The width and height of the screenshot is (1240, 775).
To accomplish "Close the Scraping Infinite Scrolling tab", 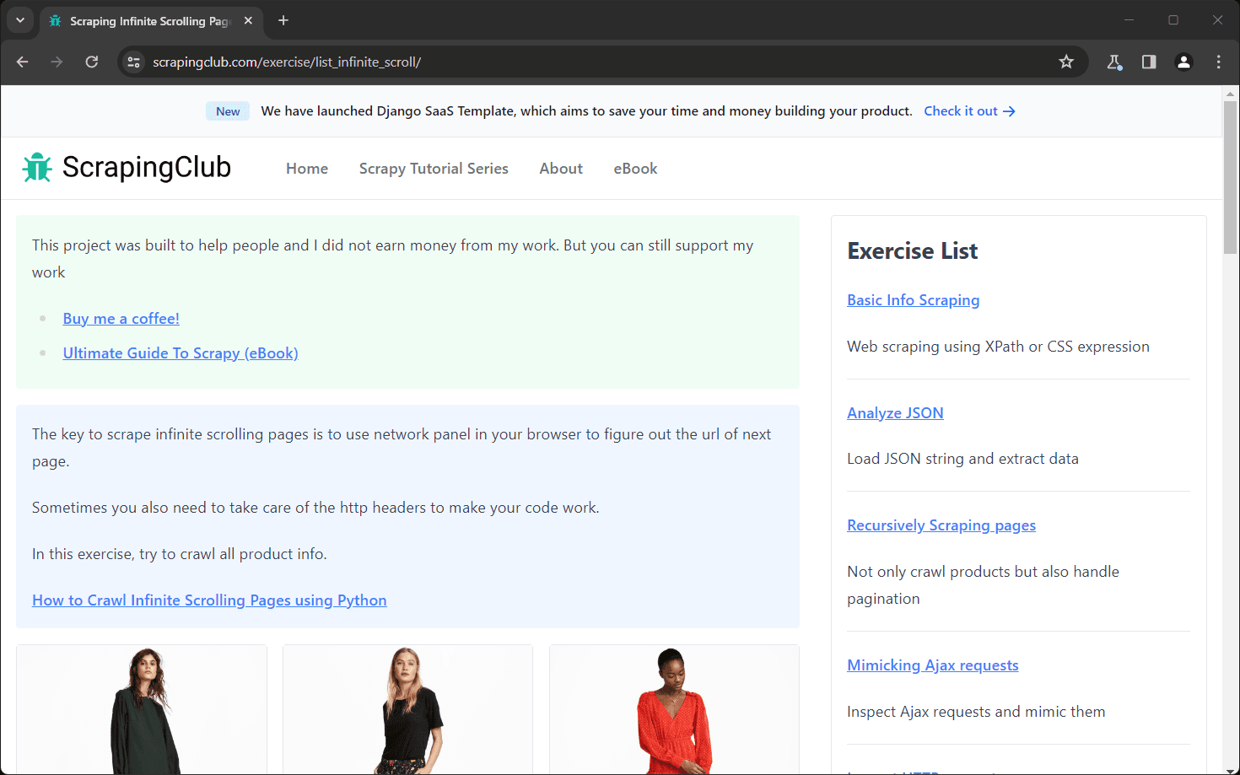I will [248, 20].
